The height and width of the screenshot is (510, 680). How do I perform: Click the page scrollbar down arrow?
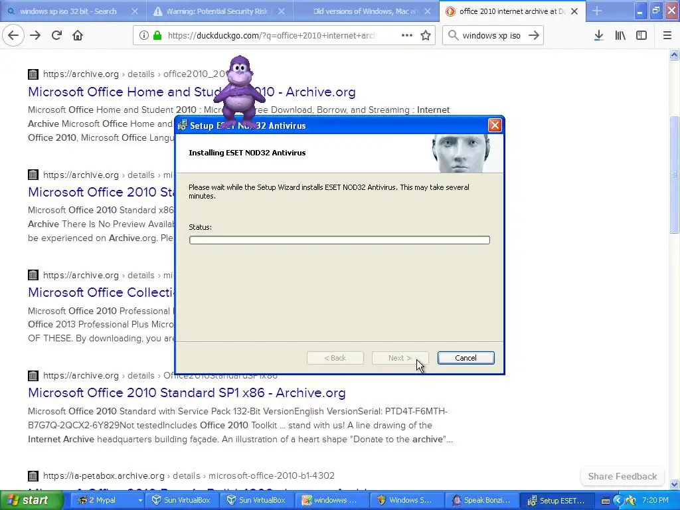(x=674, y=484)
